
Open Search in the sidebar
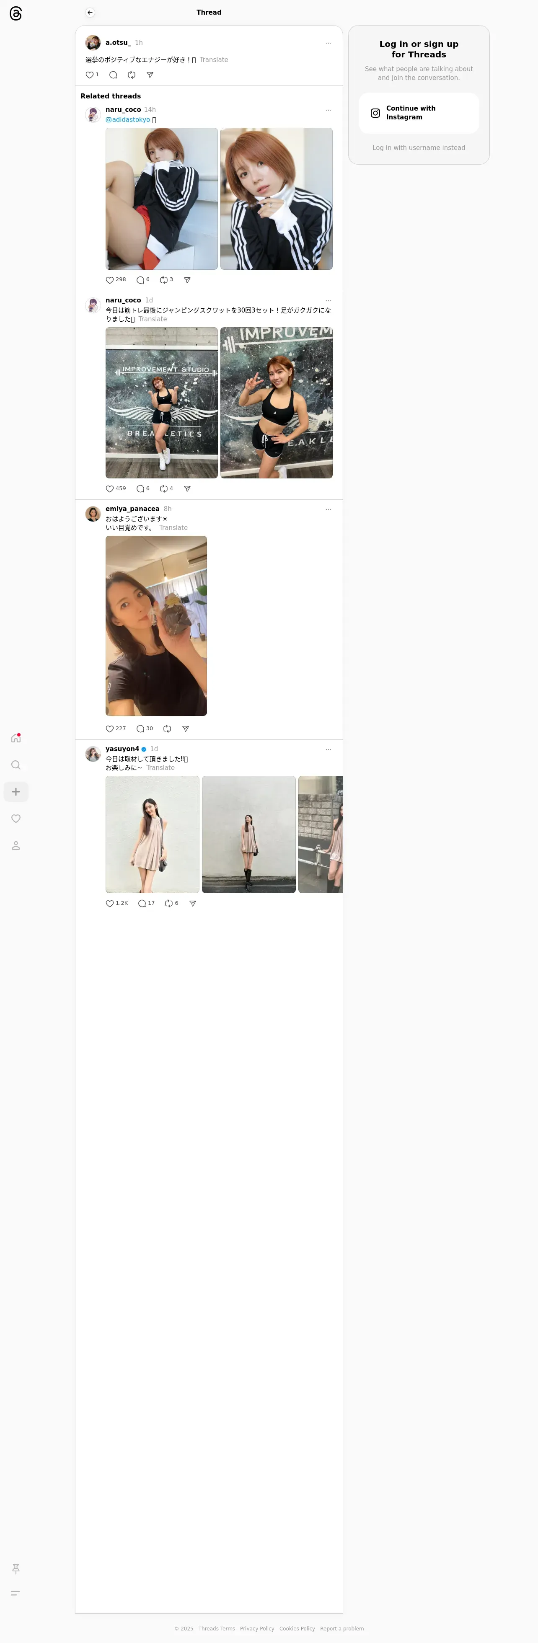[16, 765]
